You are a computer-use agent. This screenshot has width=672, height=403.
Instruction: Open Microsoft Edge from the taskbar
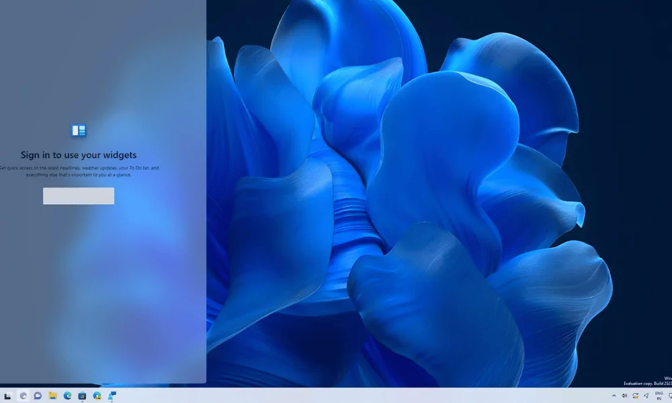click(67, 396)
